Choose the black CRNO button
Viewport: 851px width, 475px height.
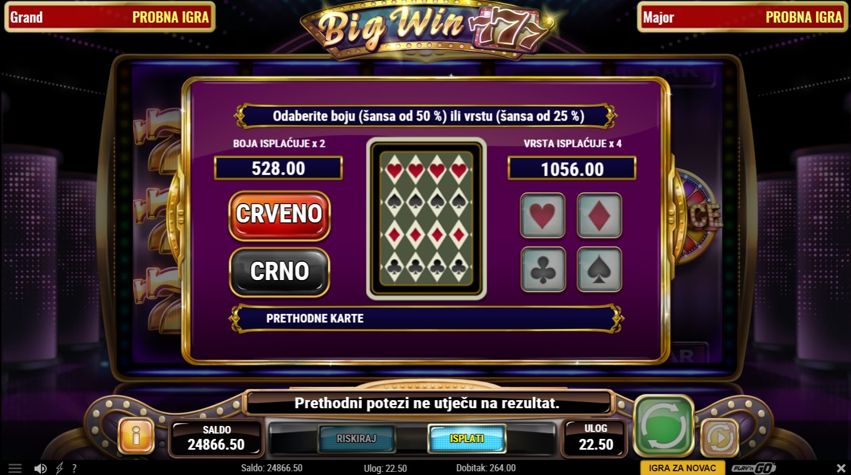[279, 272]
